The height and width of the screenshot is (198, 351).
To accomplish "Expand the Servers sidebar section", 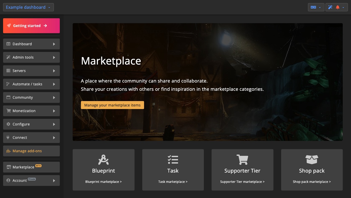I will (x=31, y=70).
